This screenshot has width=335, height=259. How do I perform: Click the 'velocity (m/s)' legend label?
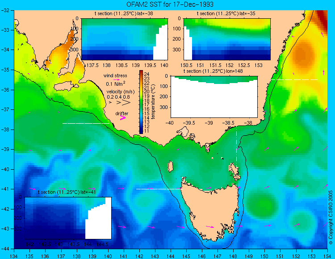pos(121,92)
